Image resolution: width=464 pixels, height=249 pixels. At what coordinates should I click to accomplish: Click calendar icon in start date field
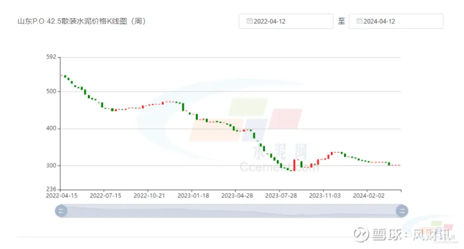click(x=249, y=21)
